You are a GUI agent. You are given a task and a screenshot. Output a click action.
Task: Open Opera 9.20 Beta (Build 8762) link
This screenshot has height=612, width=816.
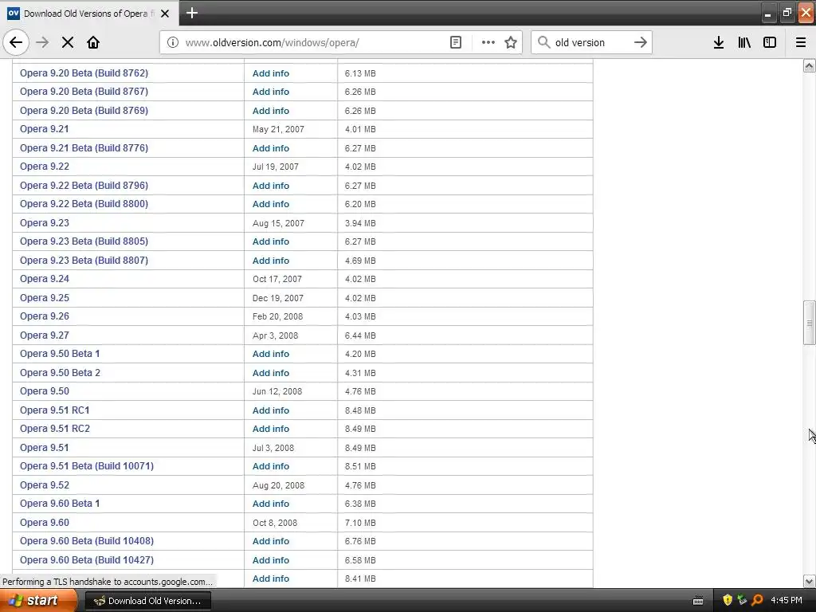(84, 73)
